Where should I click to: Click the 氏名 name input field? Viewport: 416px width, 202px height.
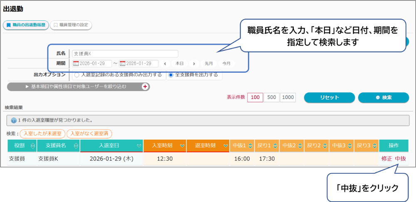[x=125, y=54]
